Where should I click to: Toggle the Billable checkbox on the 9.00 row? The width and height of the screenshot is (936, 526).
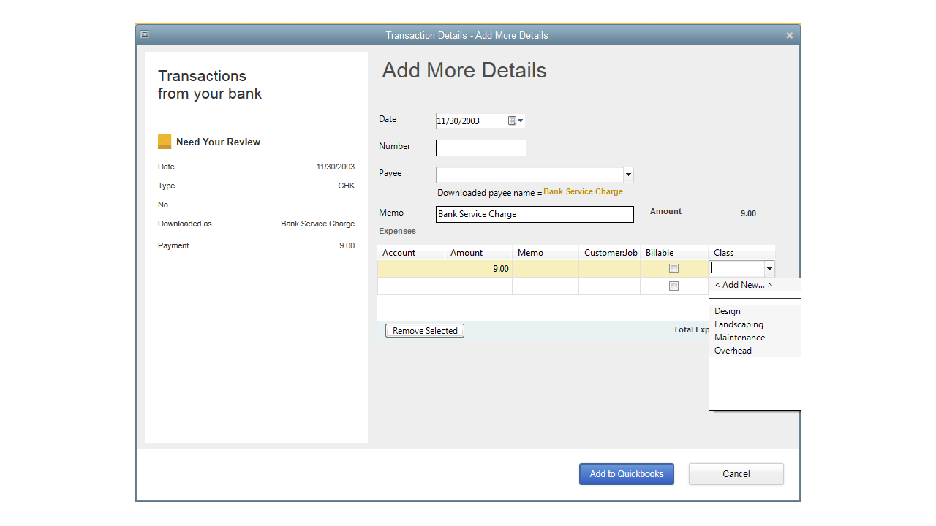pyautogui.click(x=673, y=268)
